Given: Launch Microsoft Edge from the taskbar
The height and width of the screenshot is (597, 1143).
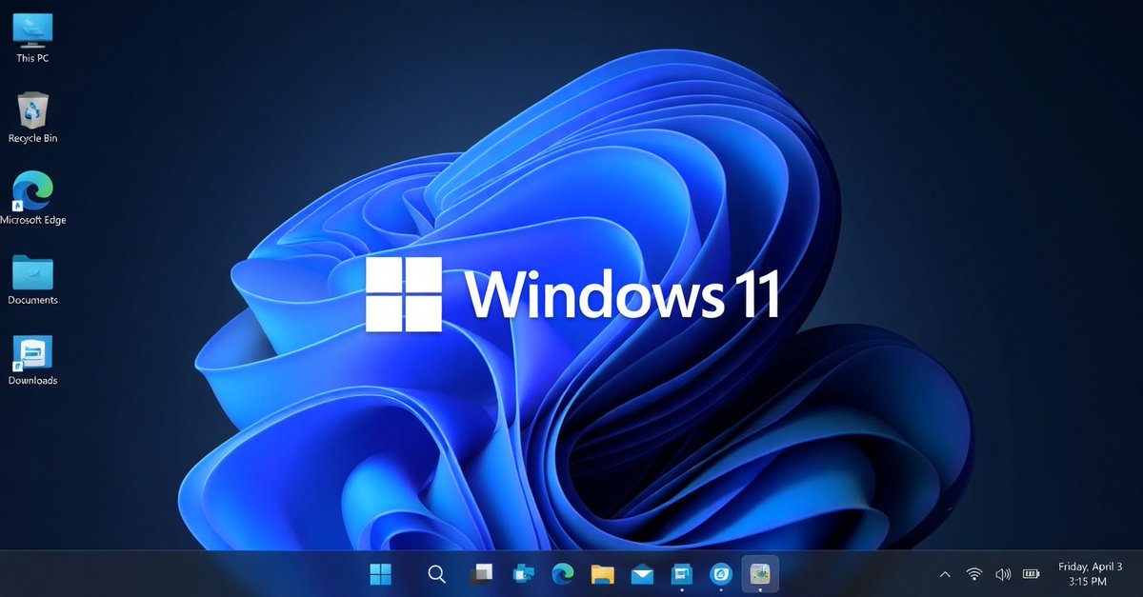Looking at the screenshot, I should [x=562, y=574].
